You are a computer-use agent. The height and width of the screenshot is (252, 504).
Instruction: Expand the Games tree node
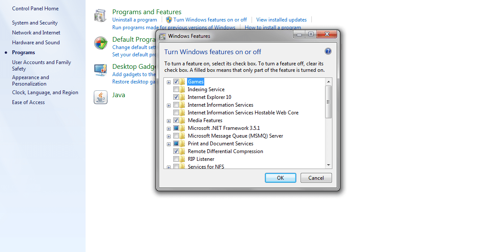pyautogui.click(x=169, y=82)
